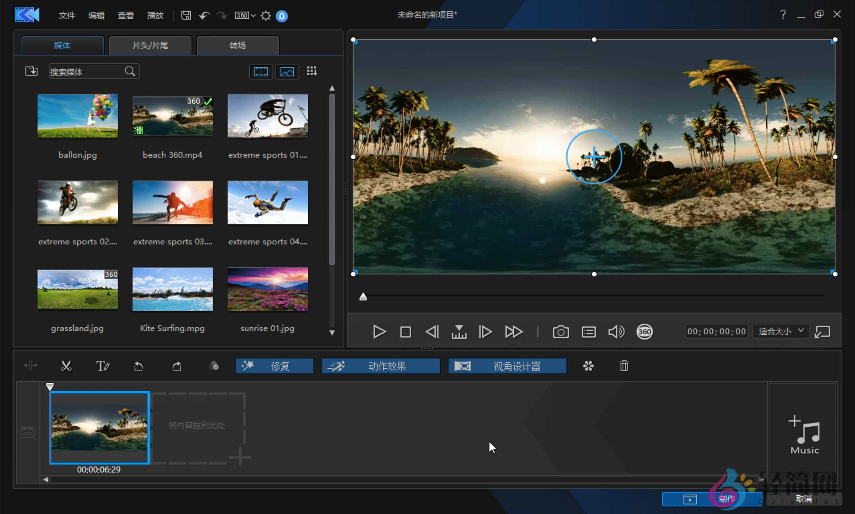Open settings gear in top toolbar
The width and height of the screenshot is (855, 514).
point(266,16)
